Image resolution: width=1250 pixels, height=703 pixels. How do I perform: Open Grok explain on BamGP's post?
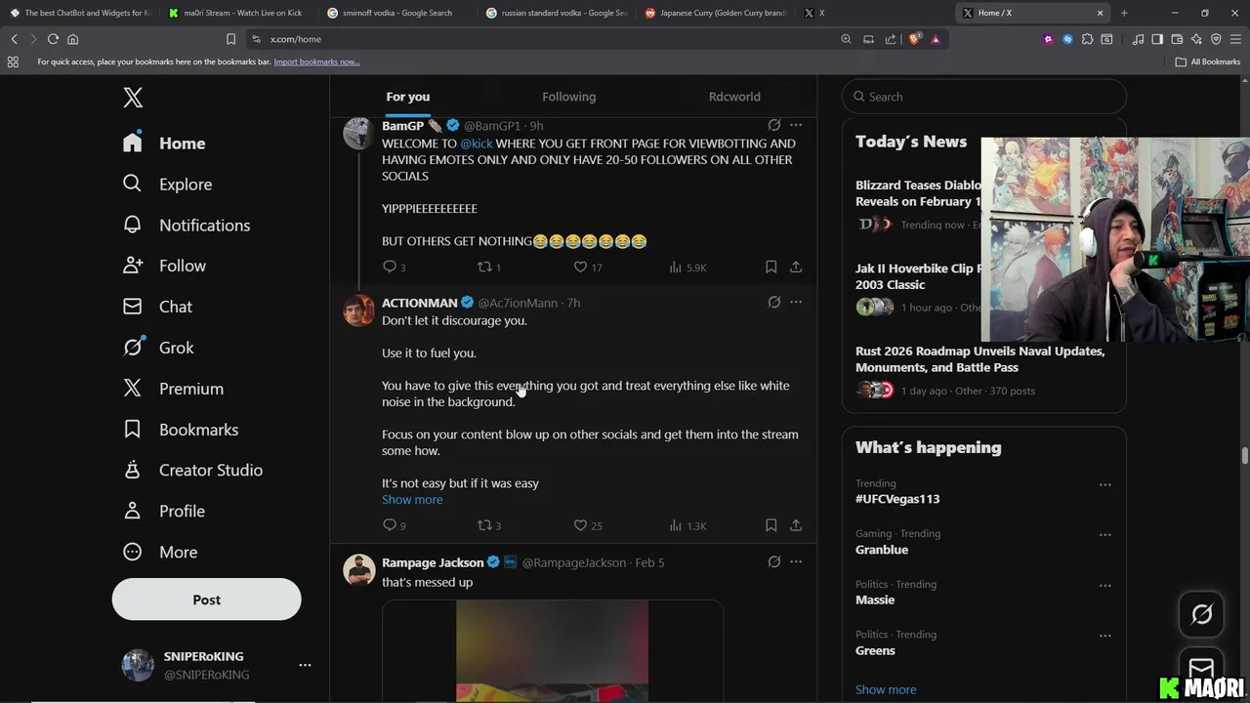[773, 125]
